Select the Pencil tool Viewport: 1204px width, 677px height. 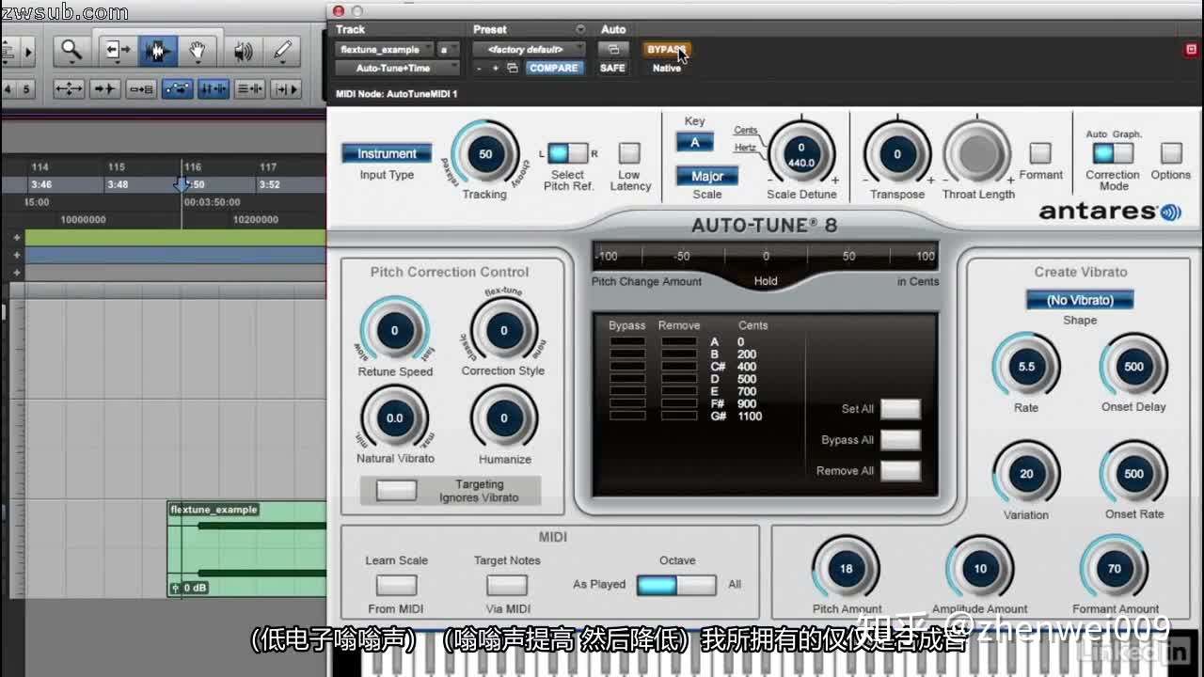point(282,51)
